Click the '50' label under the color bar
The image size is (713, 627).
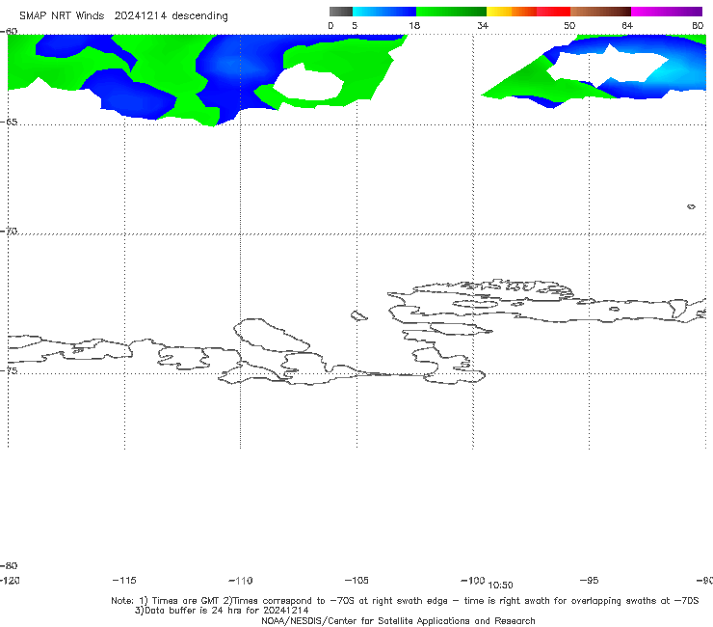569,25
